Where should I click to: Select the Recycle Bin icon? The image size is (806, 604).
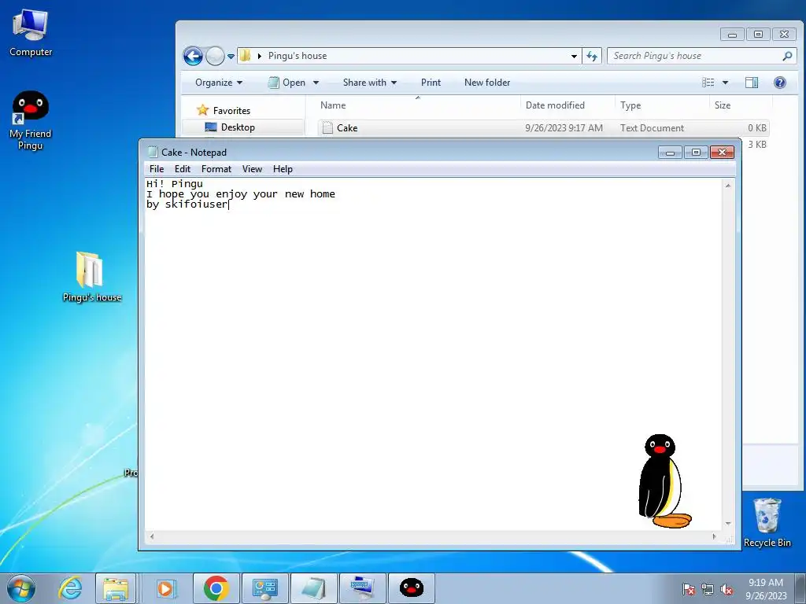point(767,522)
